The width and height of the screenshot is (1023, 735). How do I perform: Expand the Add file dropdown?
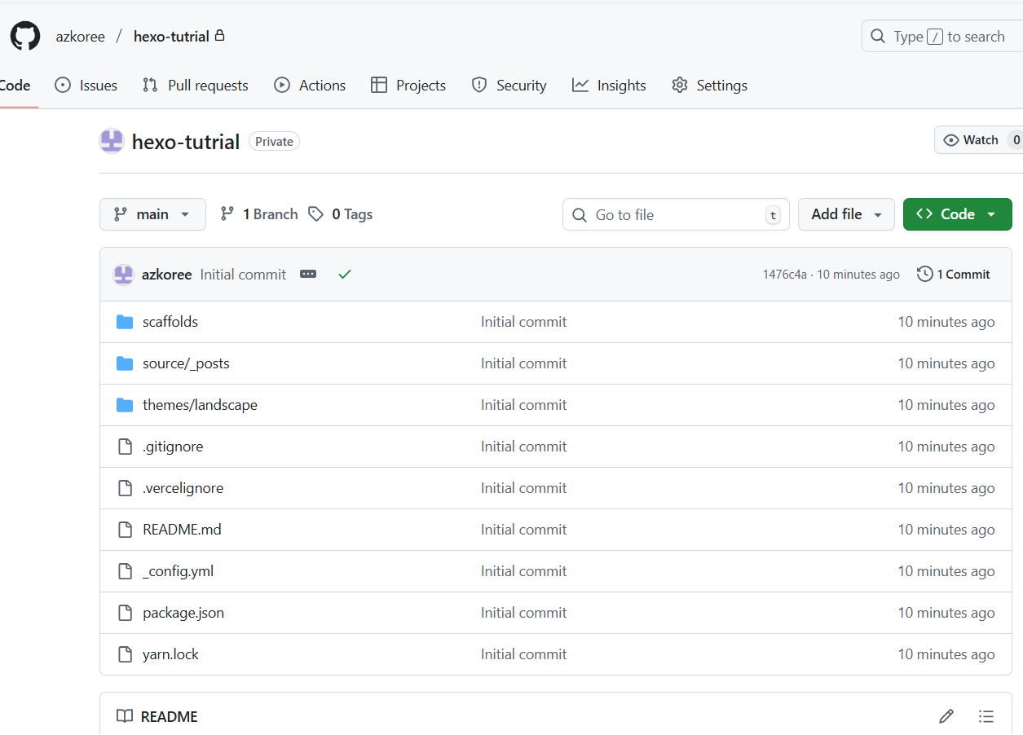(x=845, y=214)
